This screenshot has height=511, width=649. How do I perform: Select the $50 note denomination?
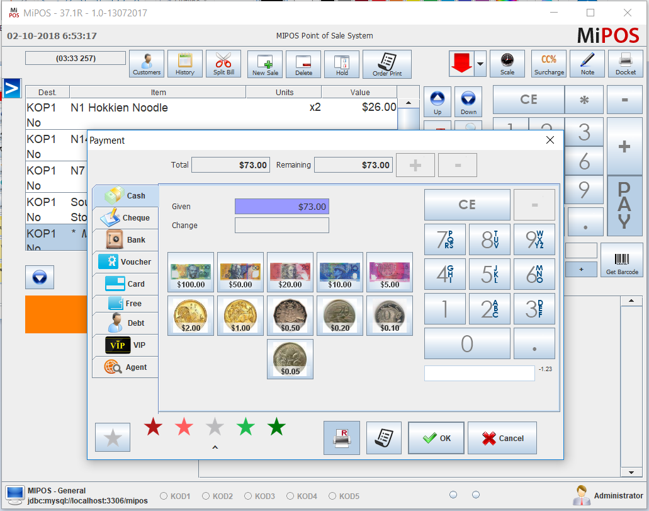click(240, 272)
